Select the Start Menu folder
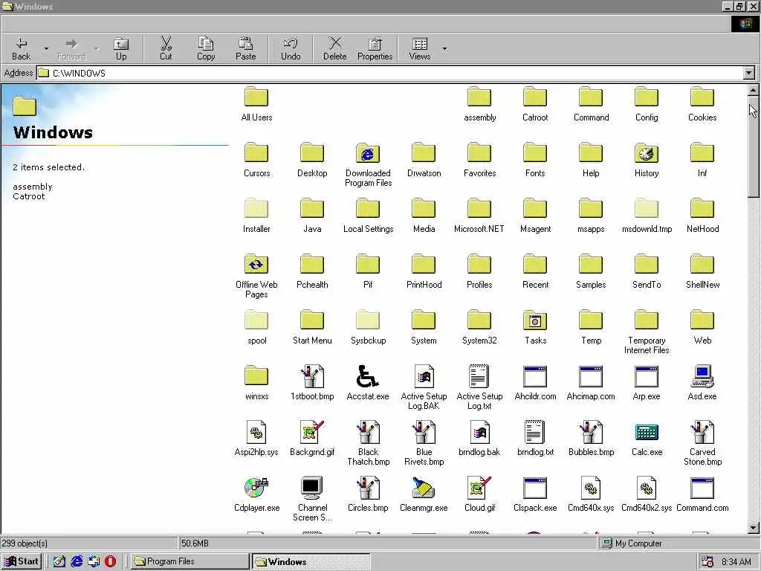 coord(312,328)
